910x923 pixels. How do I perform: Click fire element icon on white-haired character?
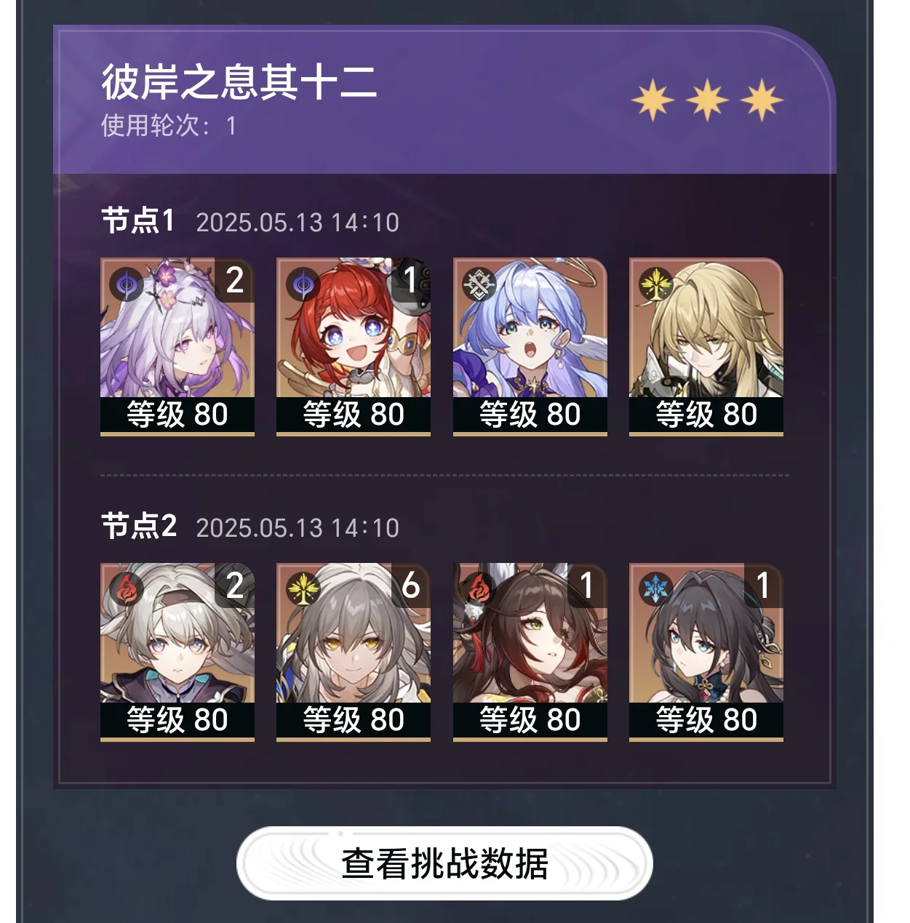point(127,589)
